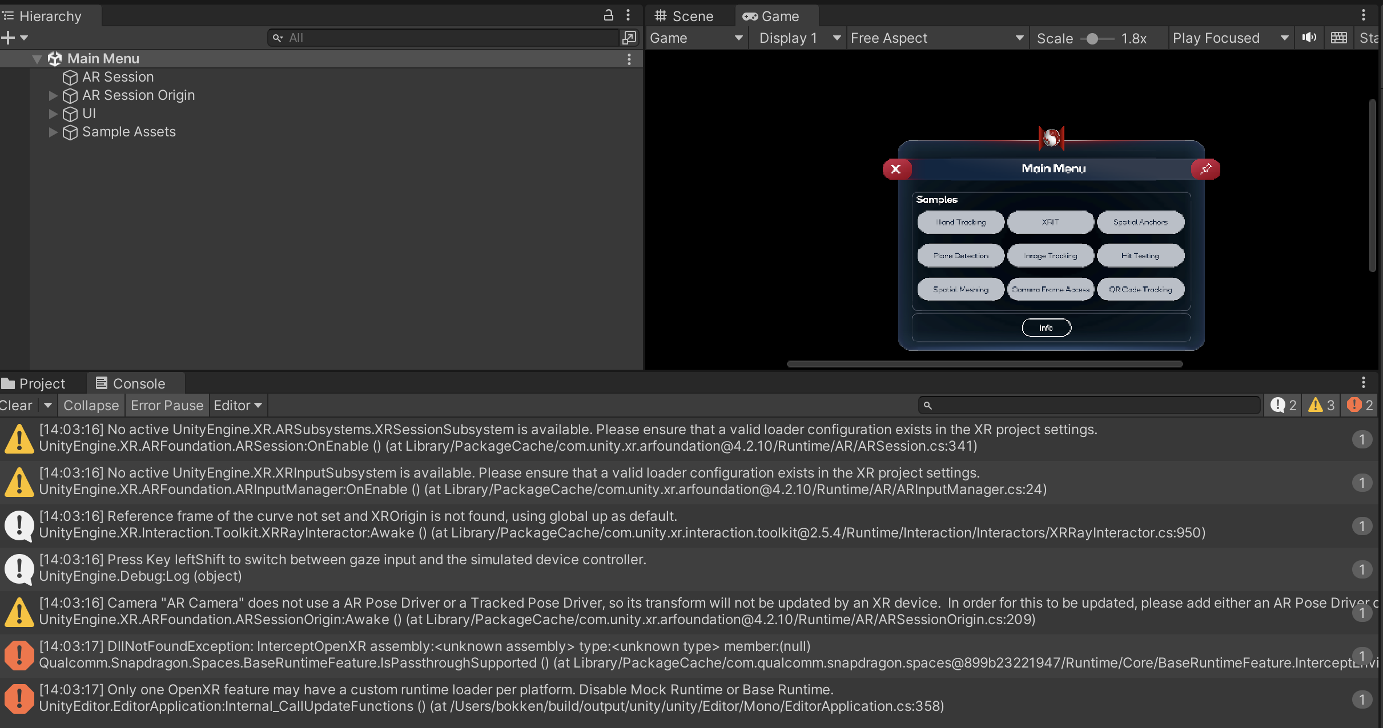Toggle Error Pause in the Console
Viewport: 1383px width, 728px height.
(167, 405)
